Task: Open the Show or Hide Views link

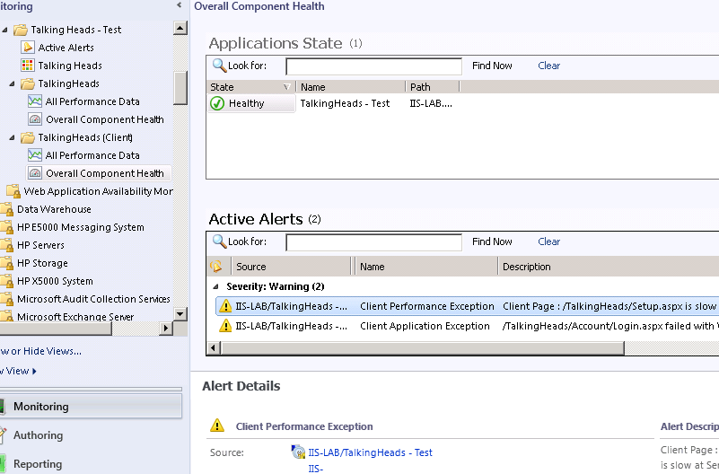Action: tap(40, 351)
